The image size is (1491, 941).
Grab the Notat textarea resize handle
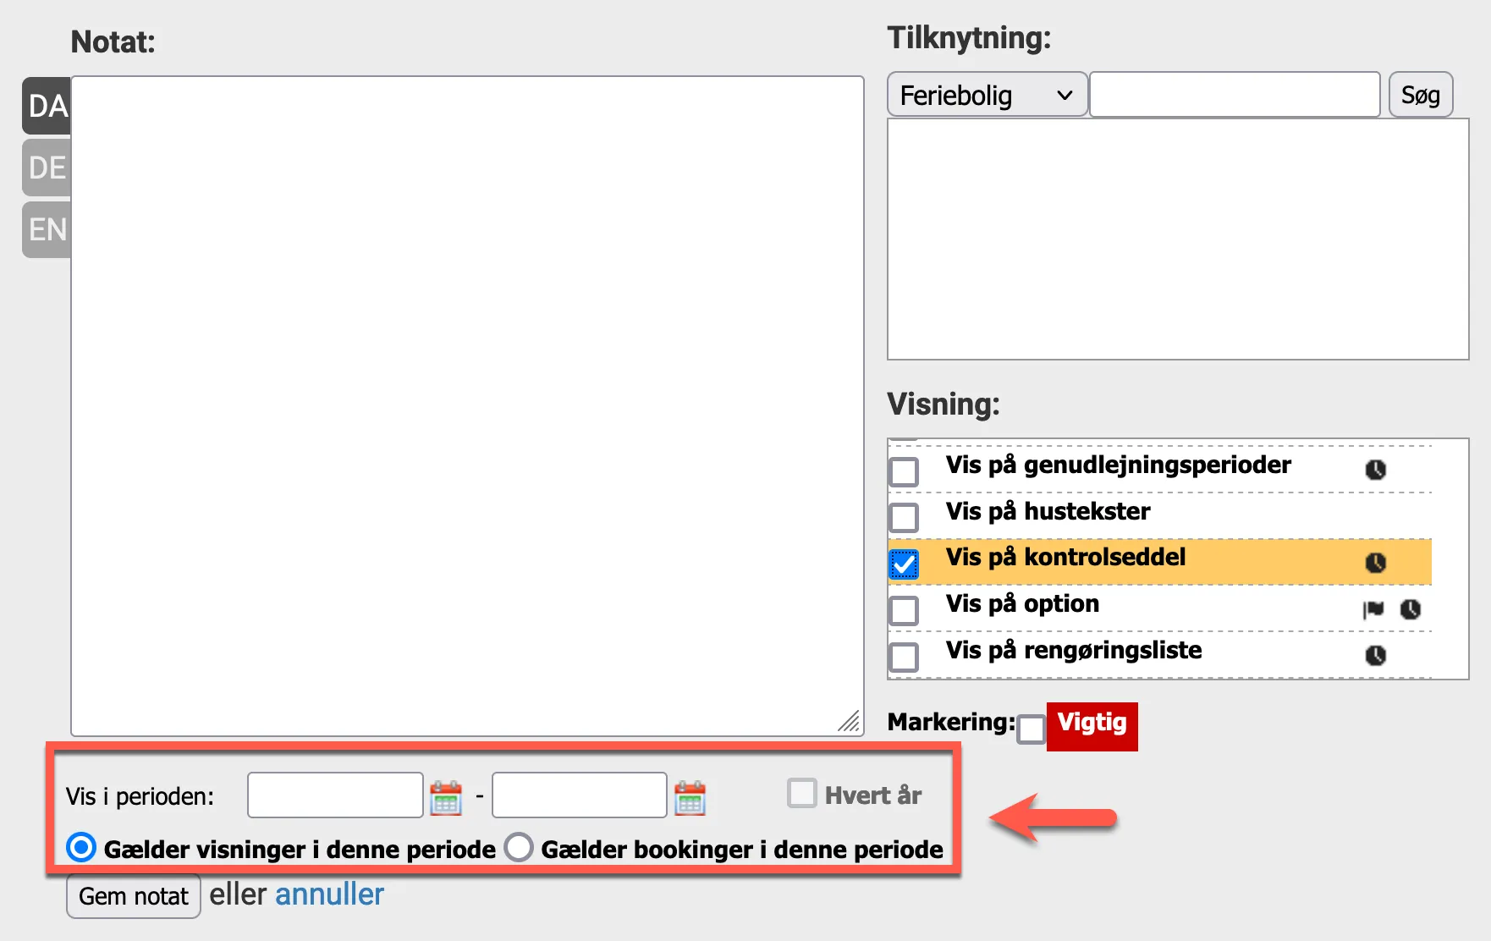[x=850, y=722]
